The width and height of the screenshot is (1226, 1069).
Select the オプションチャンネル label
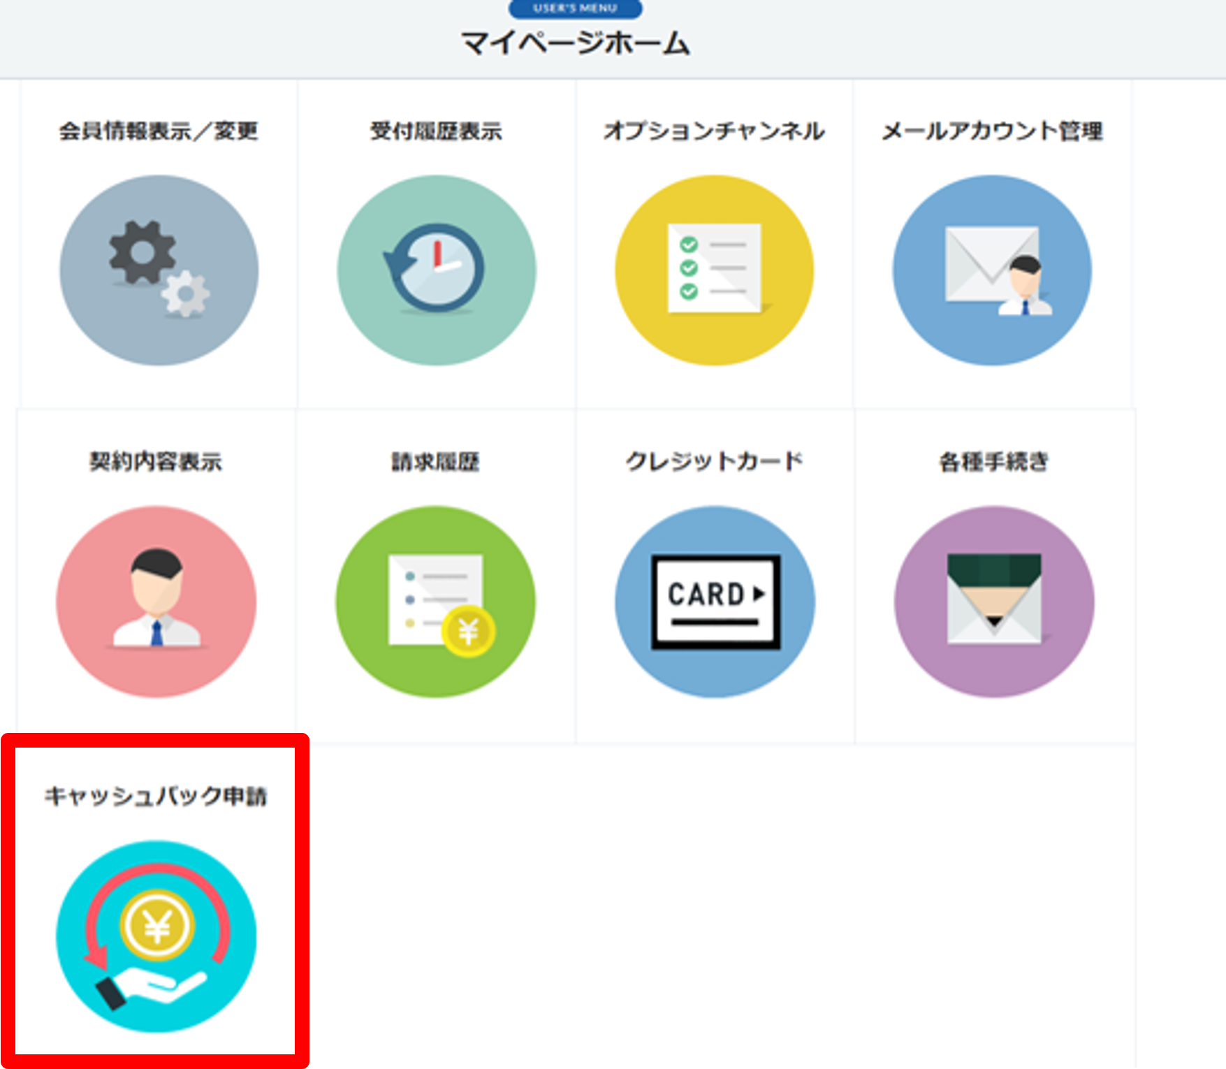pos(714,132)
